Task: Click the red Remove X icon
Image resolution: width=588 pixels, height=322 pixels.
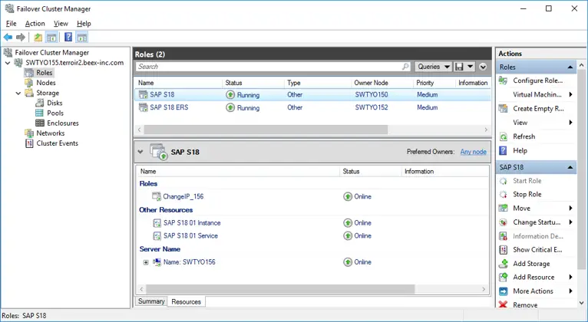Action: point(504,304)
